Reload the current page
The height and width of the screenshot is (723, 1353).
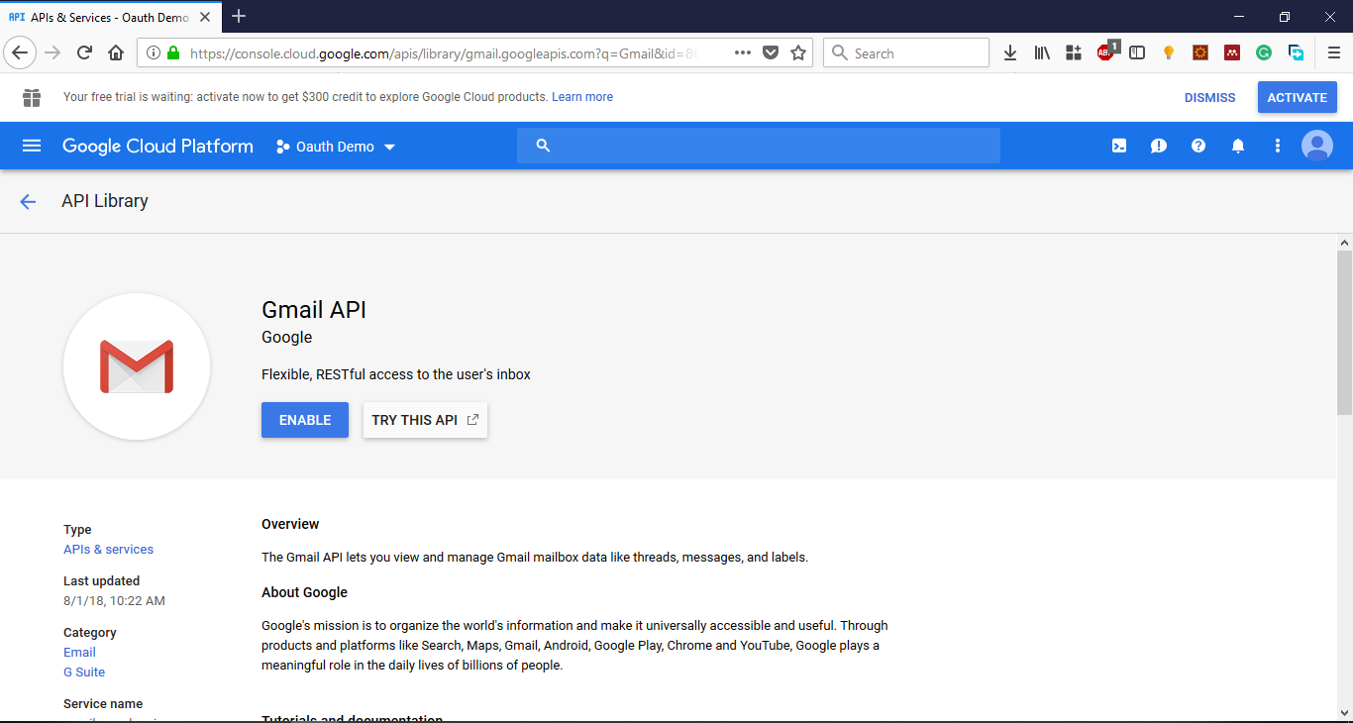pyautogui.click(x=84, y=53)
